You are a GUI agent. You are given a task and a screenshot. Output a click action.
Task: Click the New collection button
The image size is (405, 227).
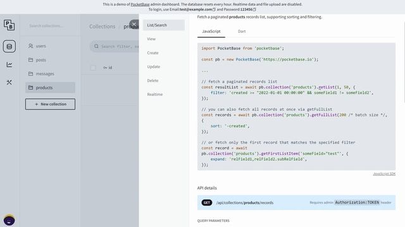click(50, 104)
